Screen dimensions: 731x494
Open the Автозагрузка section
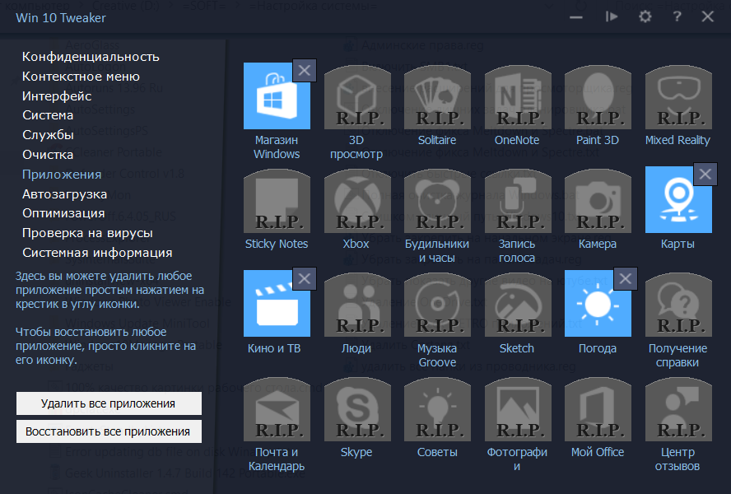coord(65,194)
